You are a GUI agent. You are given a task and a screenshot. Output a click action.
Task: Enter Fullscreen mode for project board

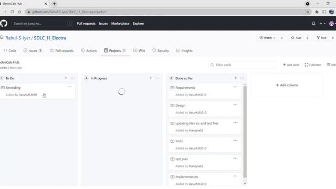pos(313,65)
